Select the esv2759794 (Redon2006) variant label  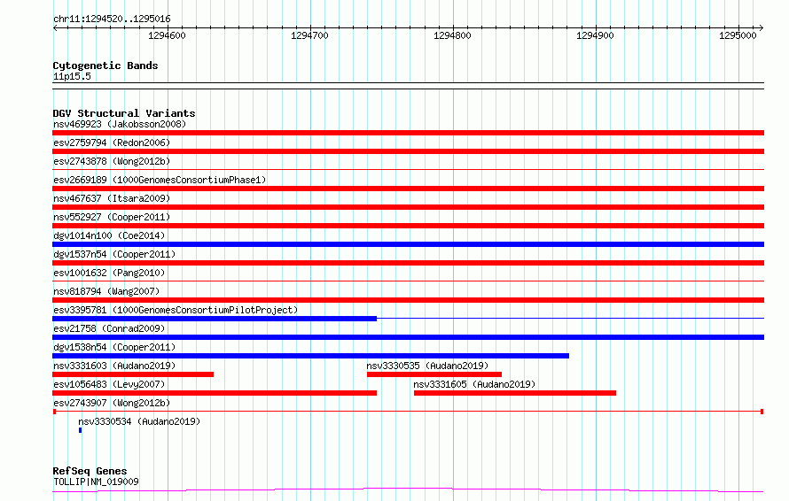(112, 143)
